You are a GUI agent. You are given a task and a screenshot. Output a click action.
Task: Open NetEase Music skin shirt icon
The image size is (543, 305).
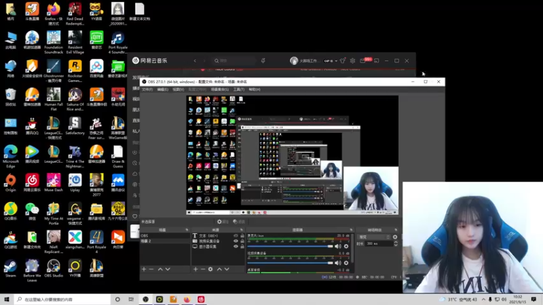[343, 60]
